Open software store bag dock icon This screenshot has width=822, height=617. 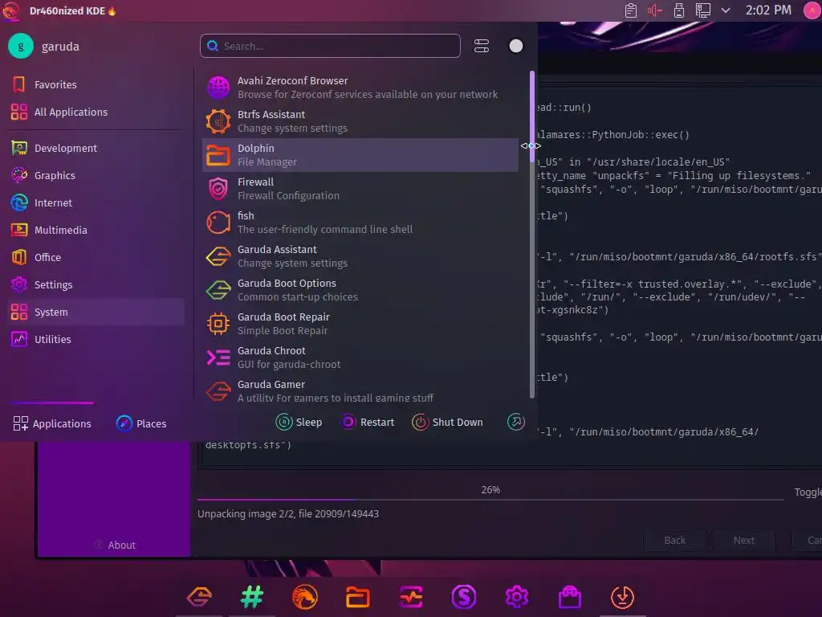pos(570,597)
